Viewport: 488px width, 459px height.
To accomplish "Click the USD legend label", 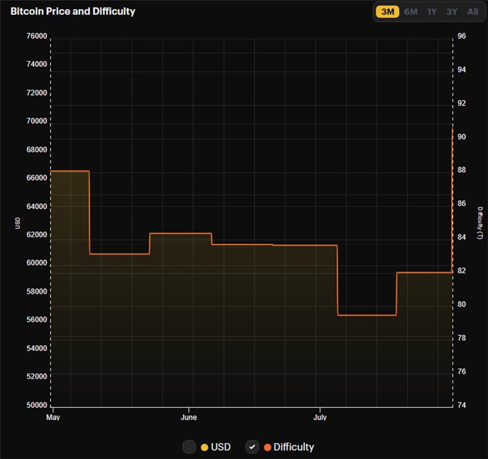I will pos(221,447).
